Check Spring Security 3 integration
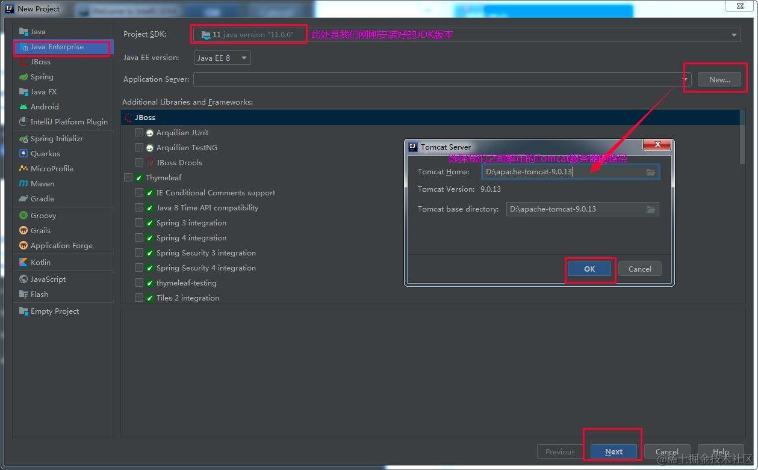 139,252
